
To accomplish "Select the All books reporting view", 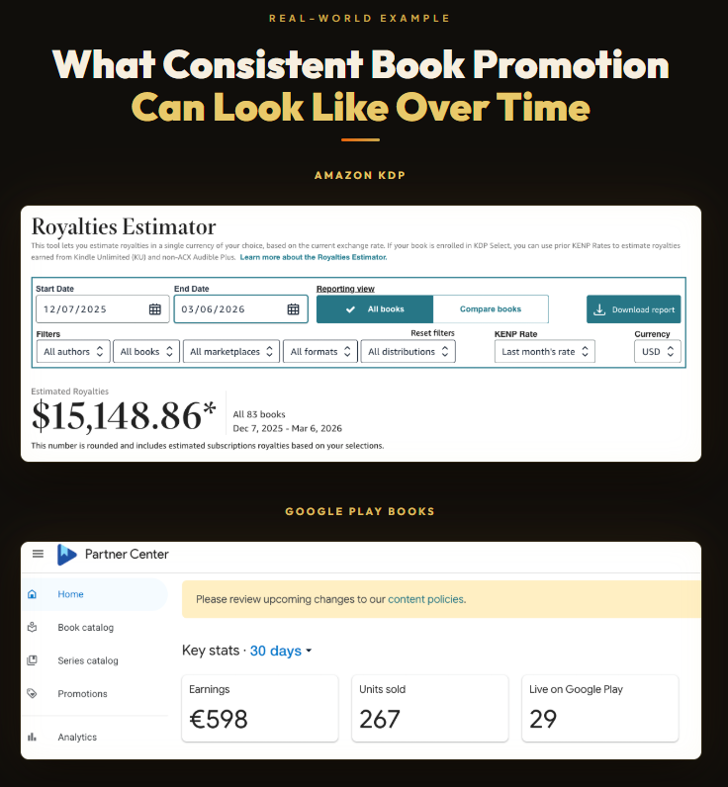I will tap(375, 309).
